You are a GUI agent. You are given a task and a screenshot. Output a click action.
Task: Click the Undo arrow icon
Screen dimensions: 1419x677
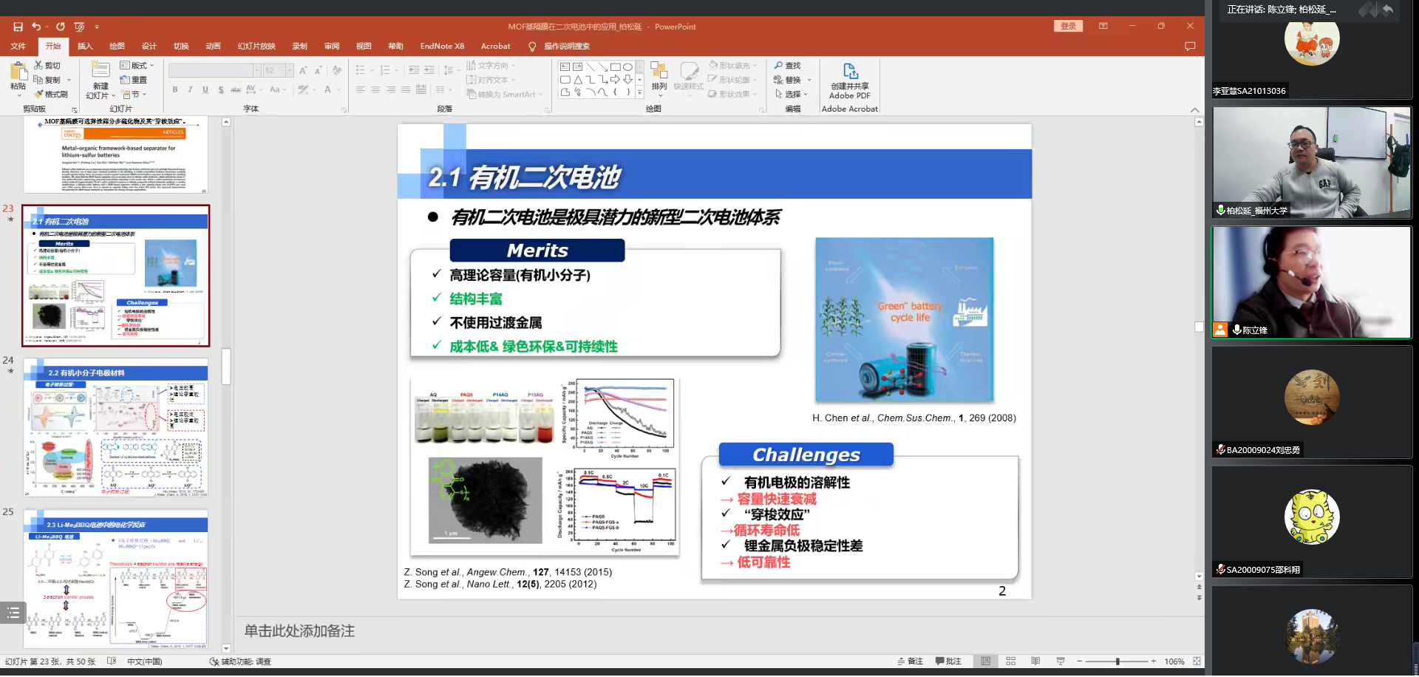click(x=36, y=27)
